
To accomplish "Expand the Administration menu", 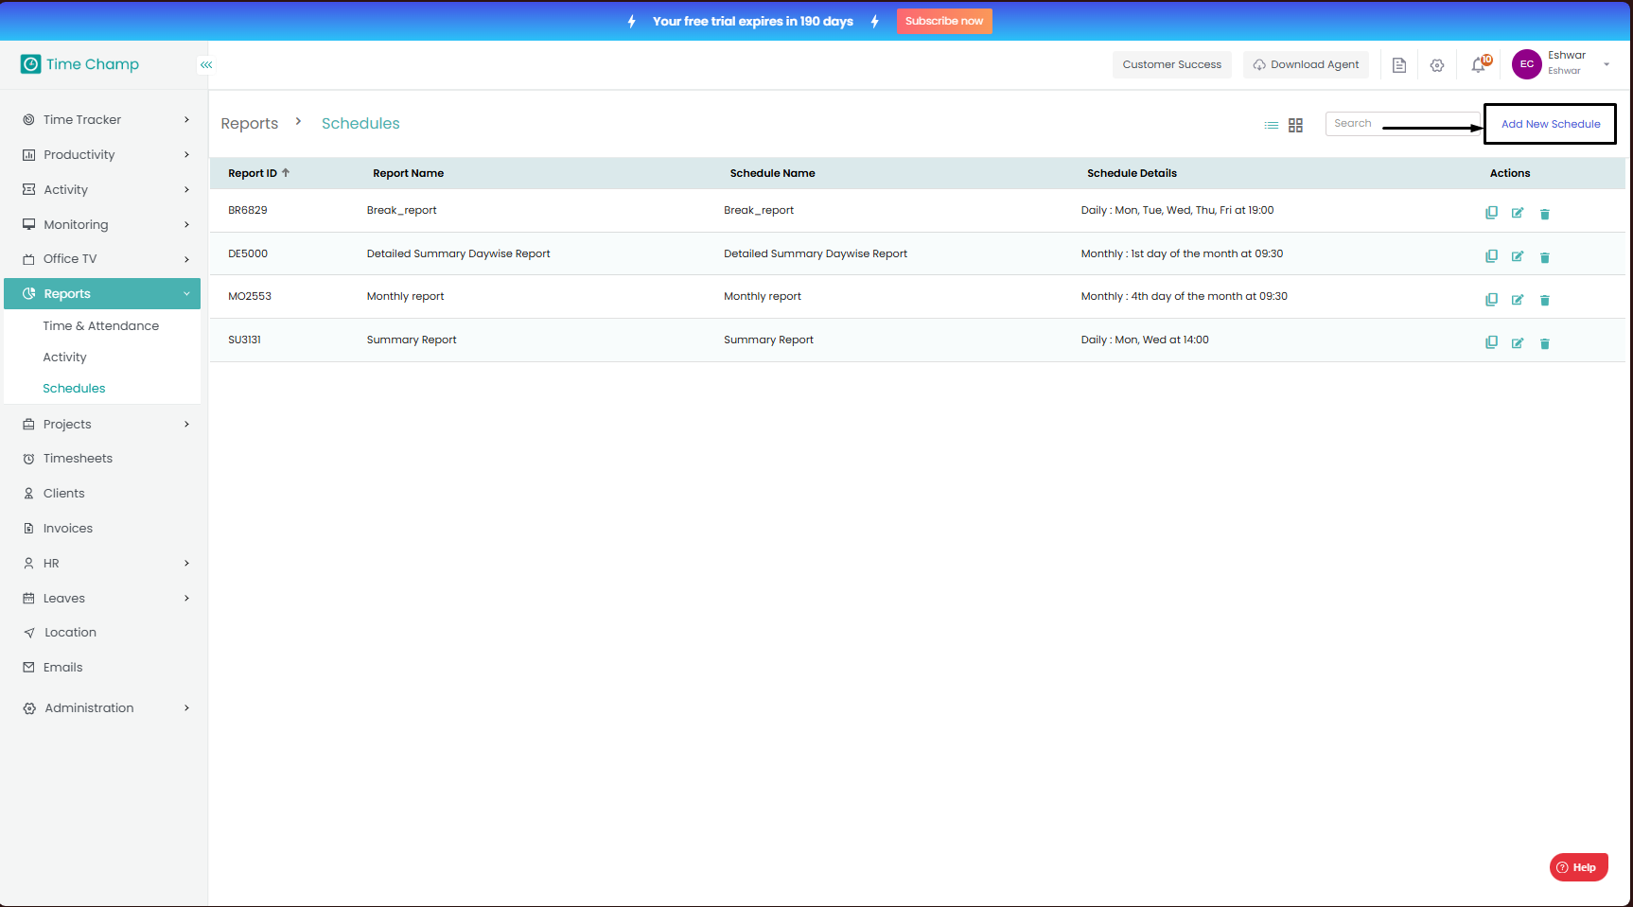I will click(186, 707).
